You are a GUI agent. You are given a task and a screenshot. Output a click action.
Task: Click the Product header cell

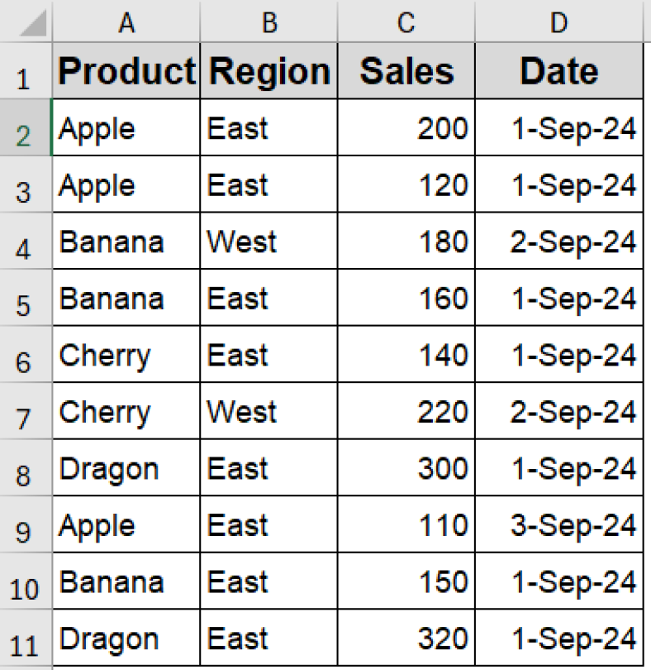coord(126,70)
